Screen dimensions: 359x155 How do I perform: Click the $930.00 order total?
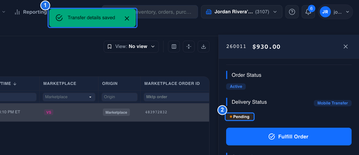tap(266, 47)
